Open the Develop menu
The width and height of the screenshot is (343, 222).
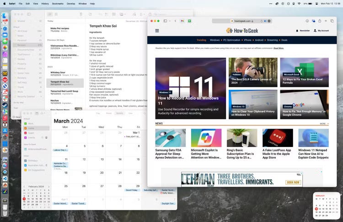(x=71, y=4)
